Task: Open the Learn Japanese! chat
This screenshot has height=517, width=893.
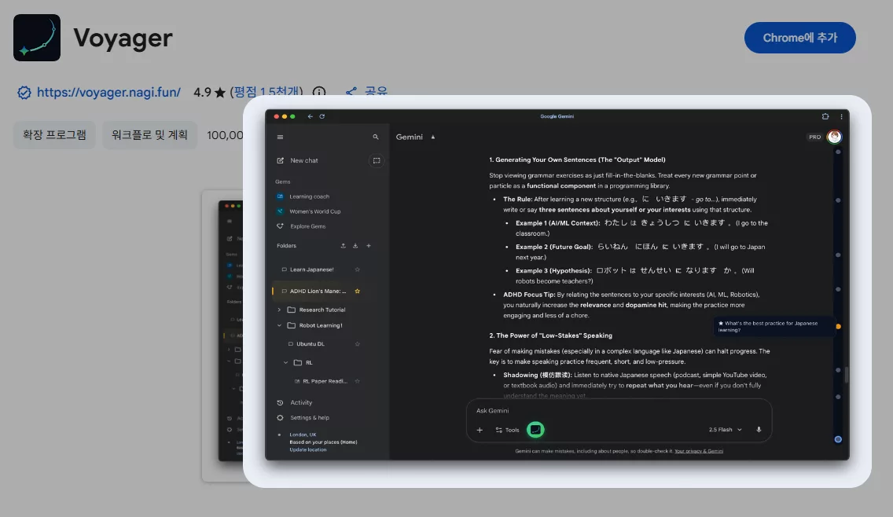Action: click(x=311, y=269)
